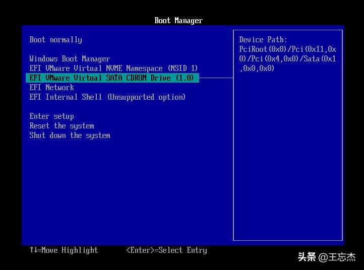Select Shut down the system
Viewport: 364px width, 270px height.
click(x=70, y=136)
